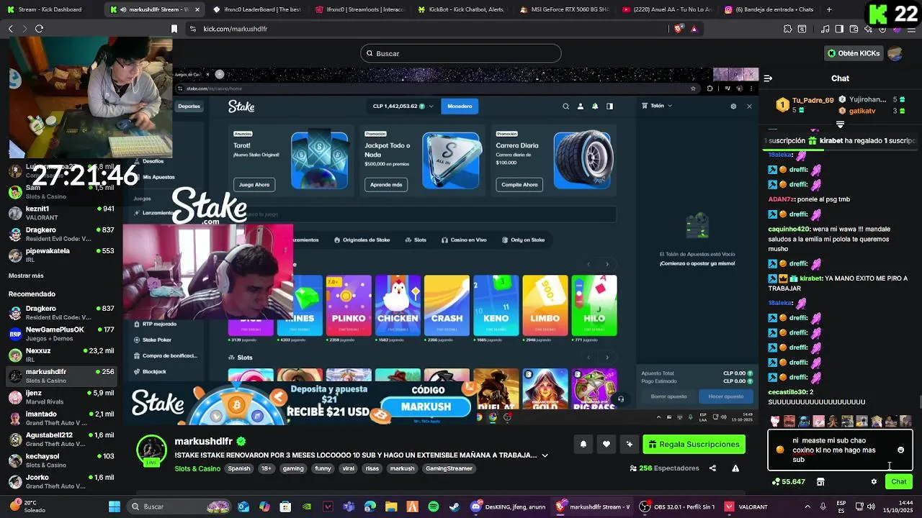
Task: Click the Windows Start button
Action: (114, 506)
